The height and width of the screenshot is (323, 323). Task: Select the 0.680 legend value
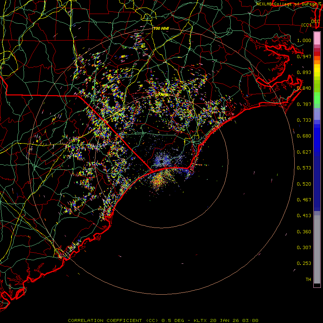304,136
